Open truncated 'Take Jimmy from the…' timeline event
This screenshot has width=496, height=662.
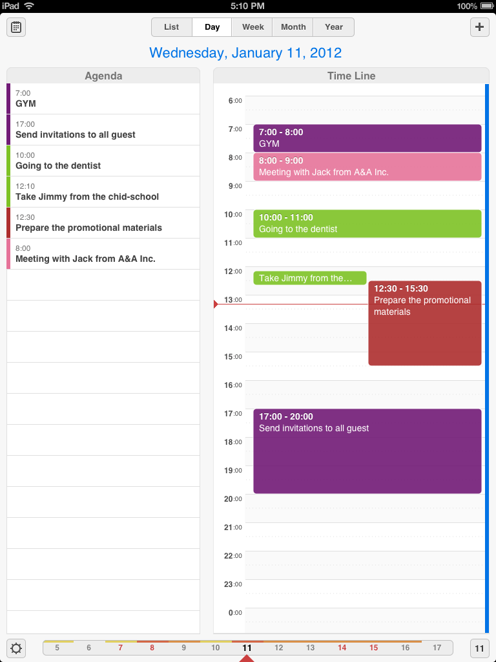pyautogui.click(x=310, y=278)
